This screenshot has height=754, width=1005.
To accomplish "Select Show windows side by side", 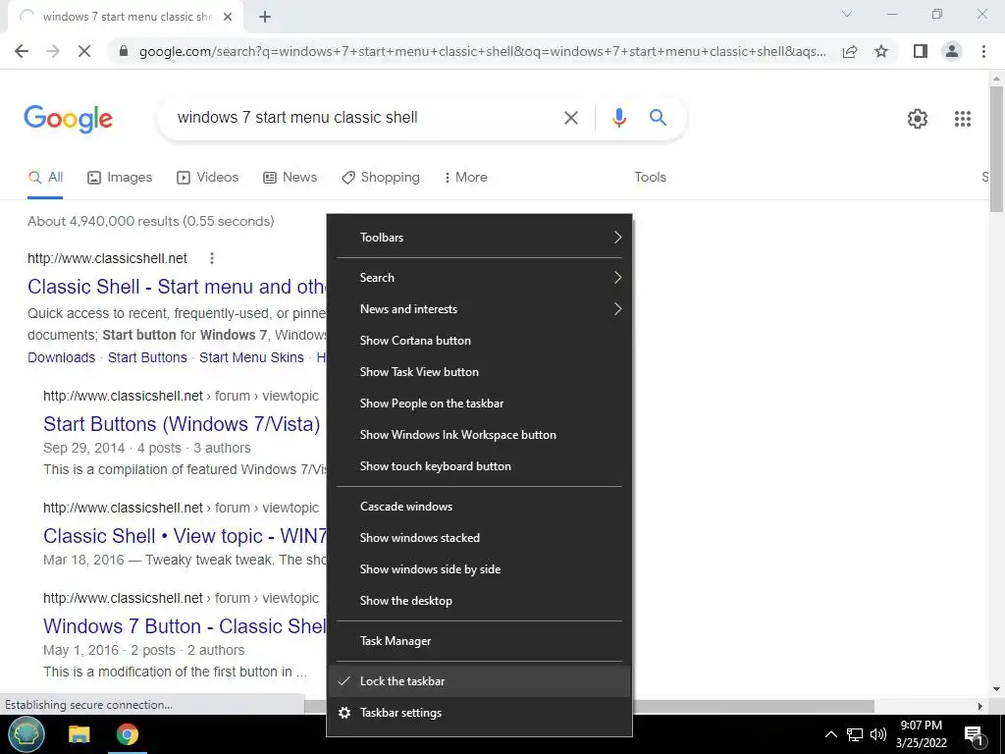I will pos(479,569).
